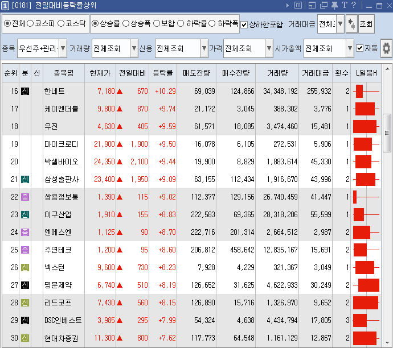Click the 'T' font icon in the title bar

tap(344, 5)
